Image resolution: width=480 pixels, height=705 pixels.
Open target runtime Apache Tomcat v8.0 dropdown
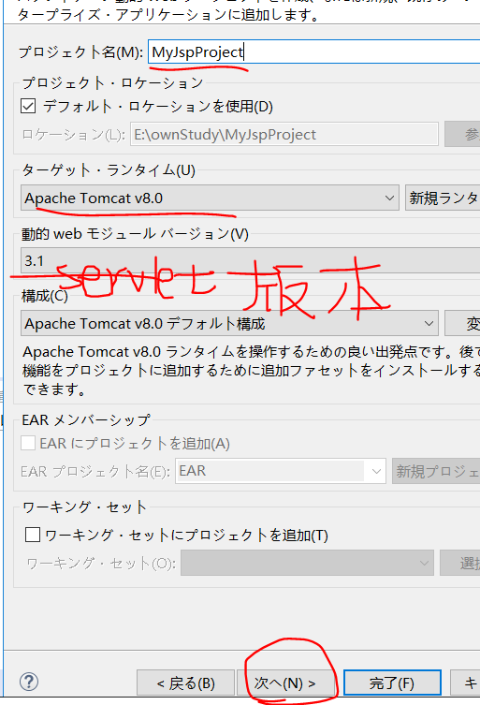(x=210, y=198)
